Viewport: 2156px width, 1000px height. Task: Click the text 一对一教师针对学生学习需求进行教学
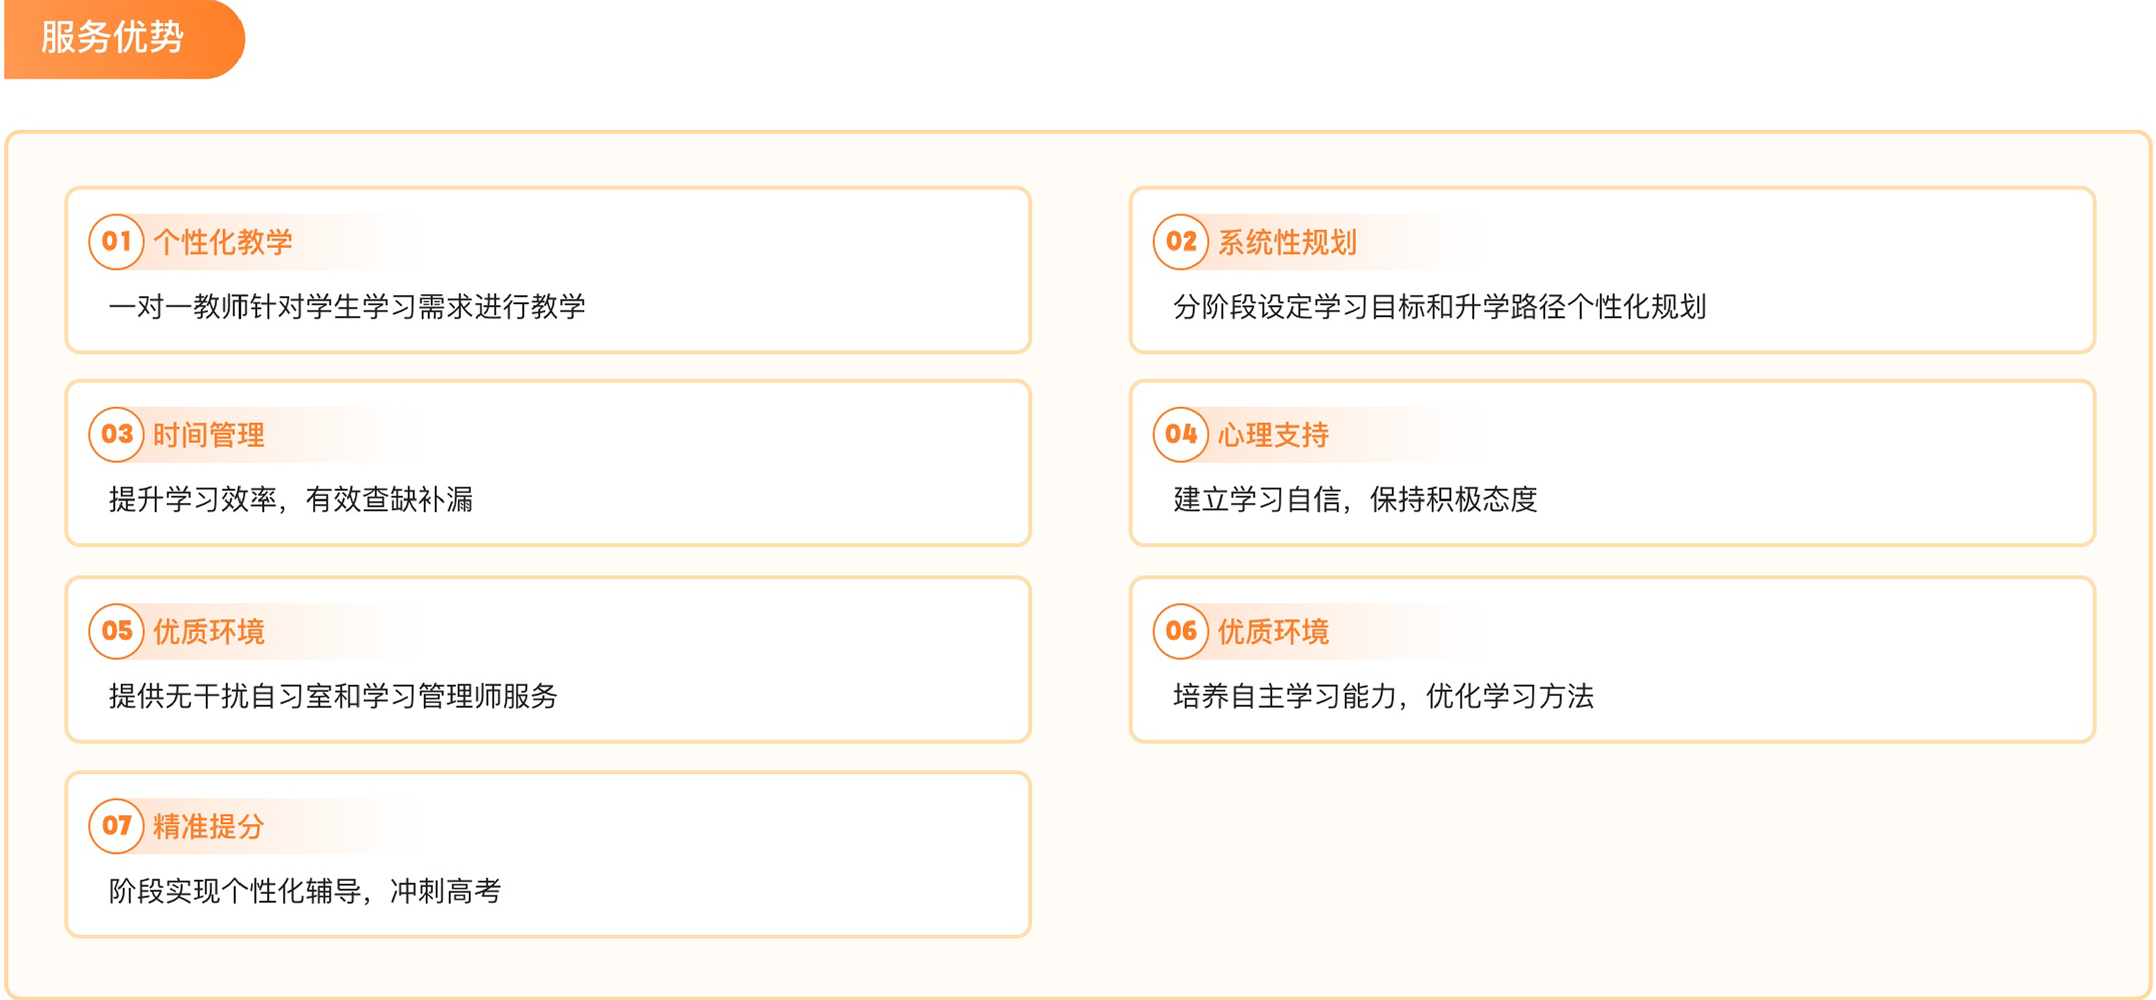click(347, 306)
